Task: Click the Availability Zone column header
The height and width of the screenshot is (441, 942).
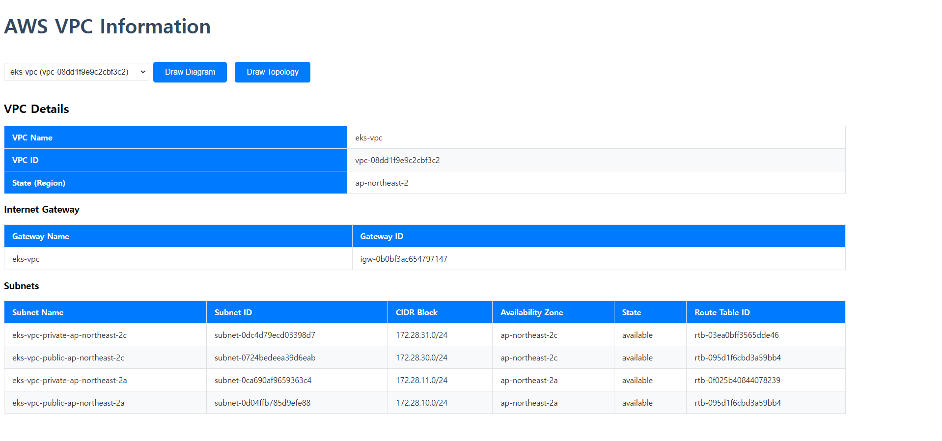Action: point(553,312)
